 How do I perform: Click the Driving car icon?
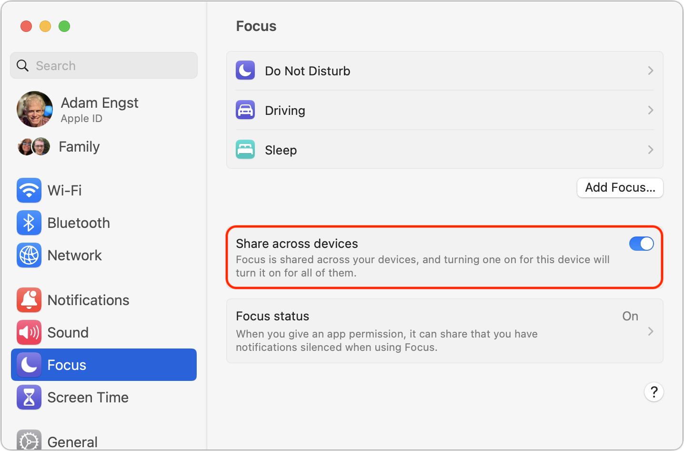coord(245,110)
